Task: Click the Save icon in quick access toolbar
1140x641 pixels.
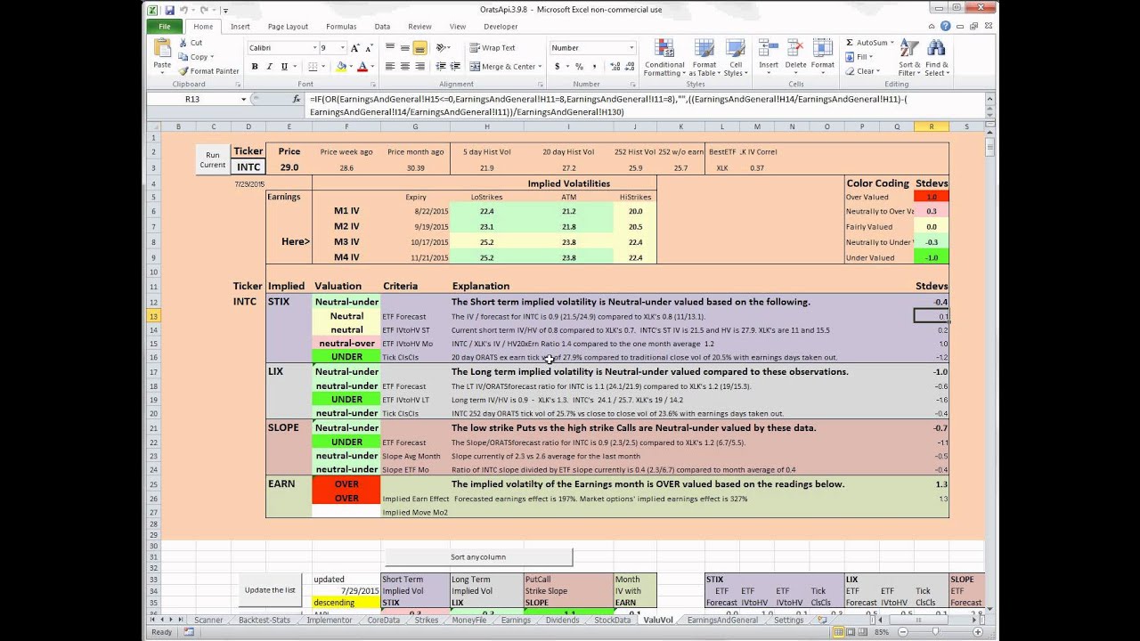Action: coord(169,10)
